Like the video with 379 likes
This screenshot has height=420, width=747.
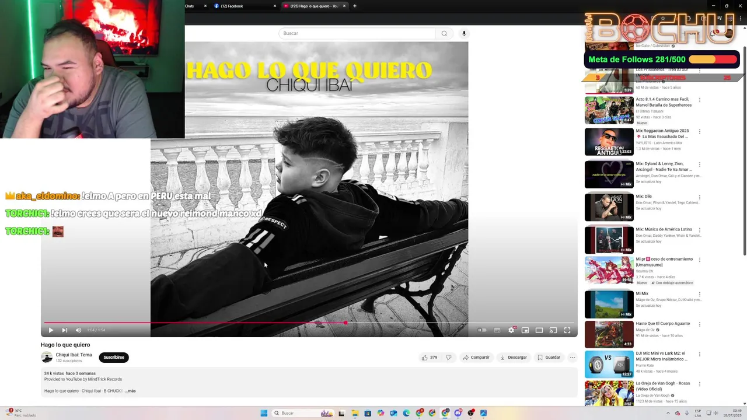pyautogui.click(x=430, y=358)
